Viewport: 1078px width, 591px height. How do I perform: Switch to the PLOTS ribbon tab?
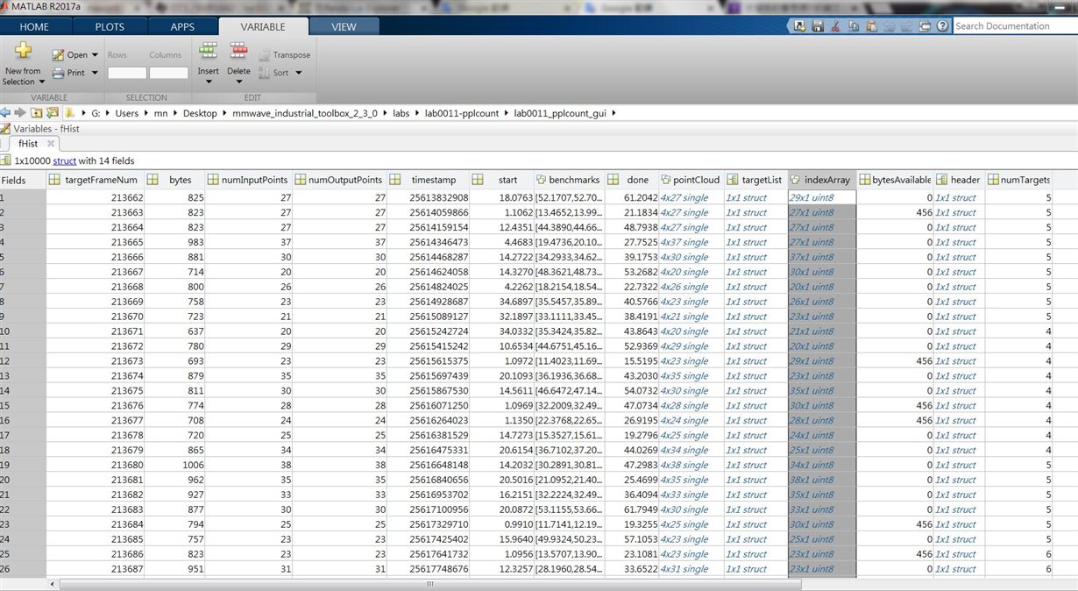click(110, 26)
